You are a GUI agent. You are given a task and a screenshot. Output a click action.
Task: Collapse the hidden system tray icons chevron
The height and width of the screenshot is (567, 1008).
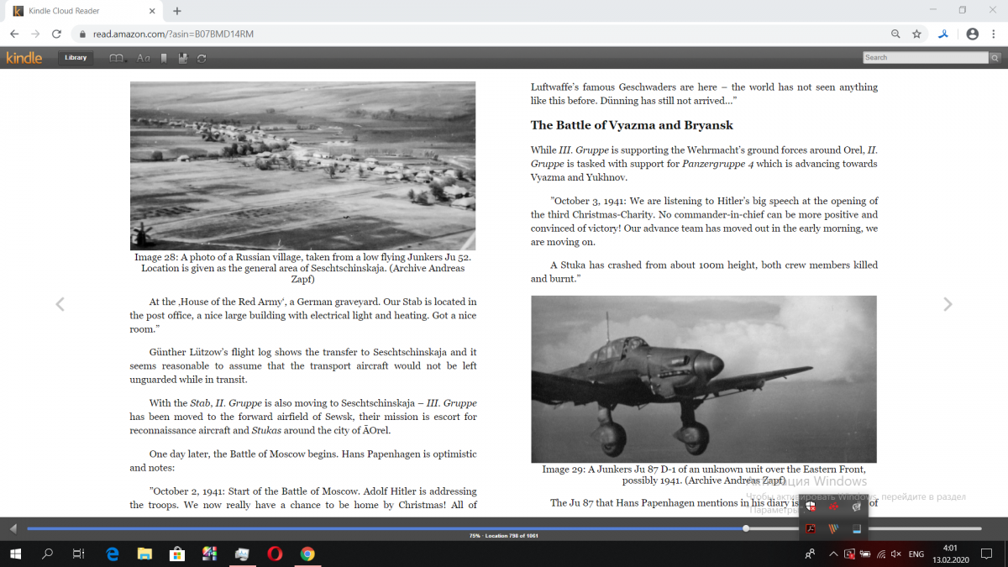pos(833,554)
